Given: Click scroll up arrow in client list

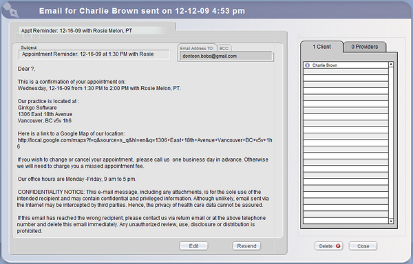Looking at the screenshot, I should tap(391, 64).
